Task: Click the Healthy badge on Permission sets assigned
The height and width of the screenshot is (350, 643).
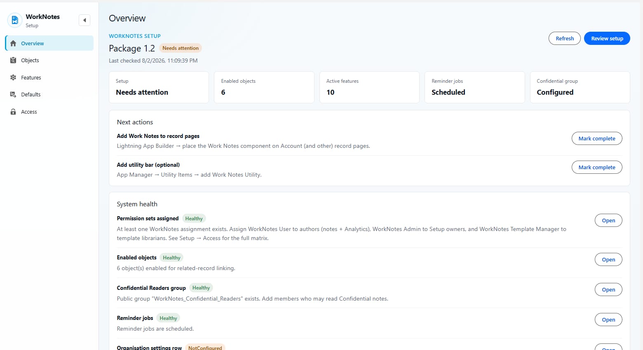Action: (194, 219)
